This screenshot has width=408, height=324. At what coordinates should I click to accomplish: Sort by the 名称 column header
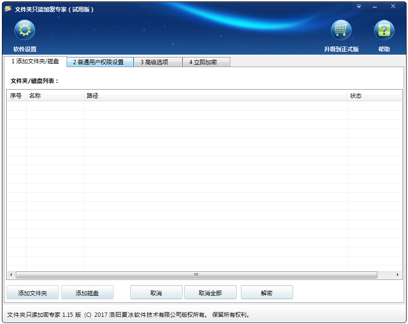(x=55, y=95)
